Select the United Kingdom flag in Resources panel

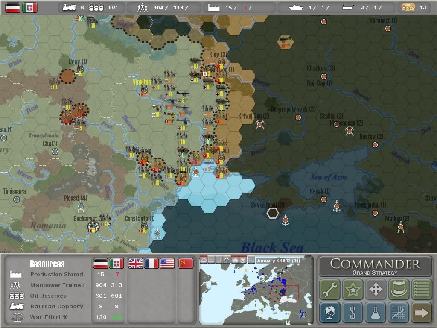(x=135, y=263)
